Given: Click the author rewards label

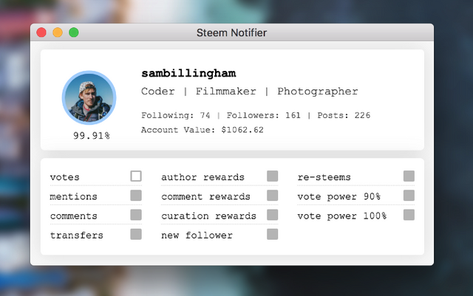Looking at the screenshot, I should (x=203, y=177).
